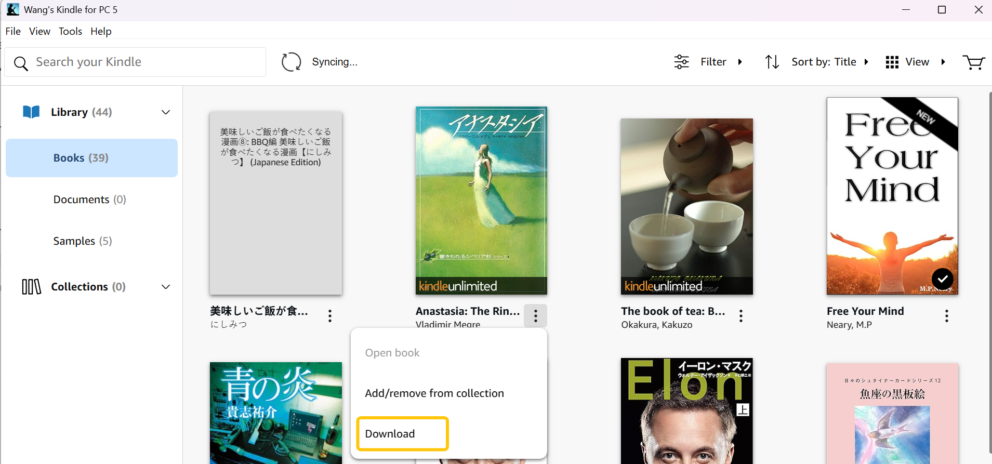Open the Tools menu
Screen dimensions: 992x464
point(70,31)
